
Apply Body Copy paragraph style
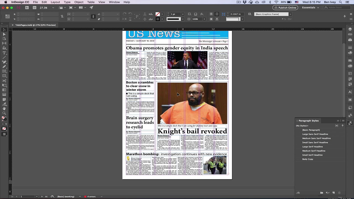pos(308,159)
